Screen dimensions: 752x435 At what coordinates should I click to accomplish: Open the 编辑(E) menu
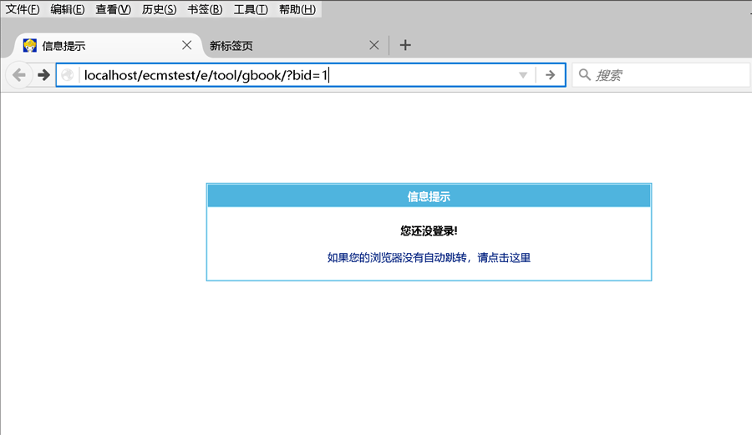coord(68,9)
